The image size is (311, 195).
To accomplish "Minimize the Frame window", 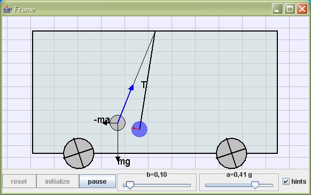I will point(277,9).
